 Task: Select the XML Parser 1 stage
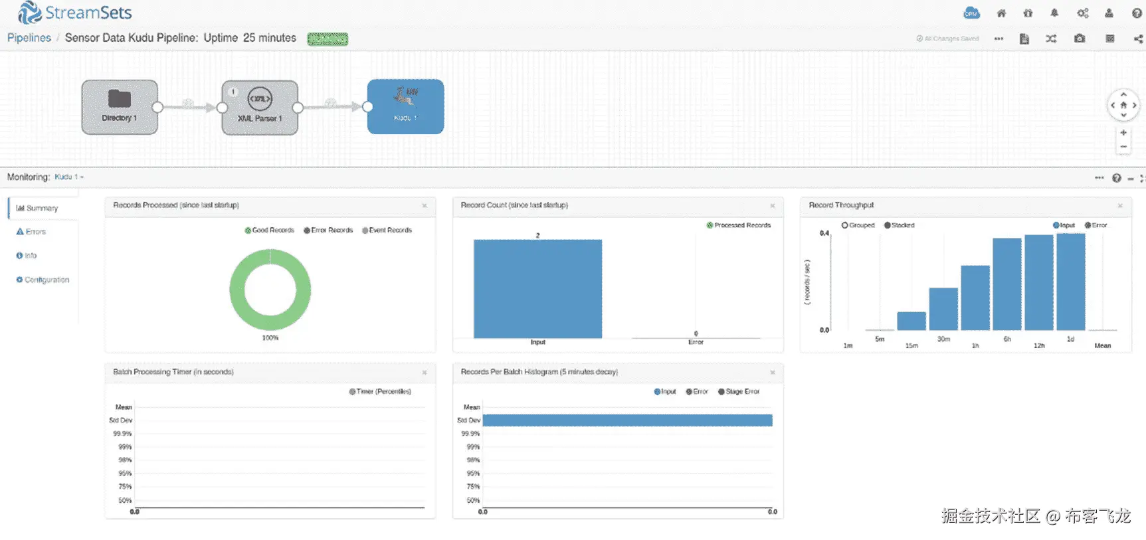coord(260,108)
